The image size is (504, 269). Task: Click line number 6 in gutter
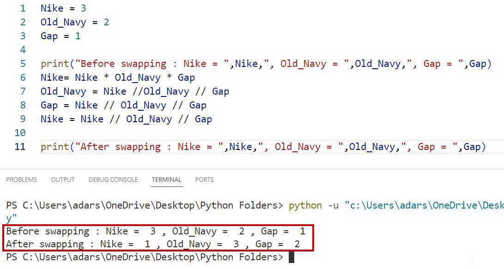click(x=23, y=78)
